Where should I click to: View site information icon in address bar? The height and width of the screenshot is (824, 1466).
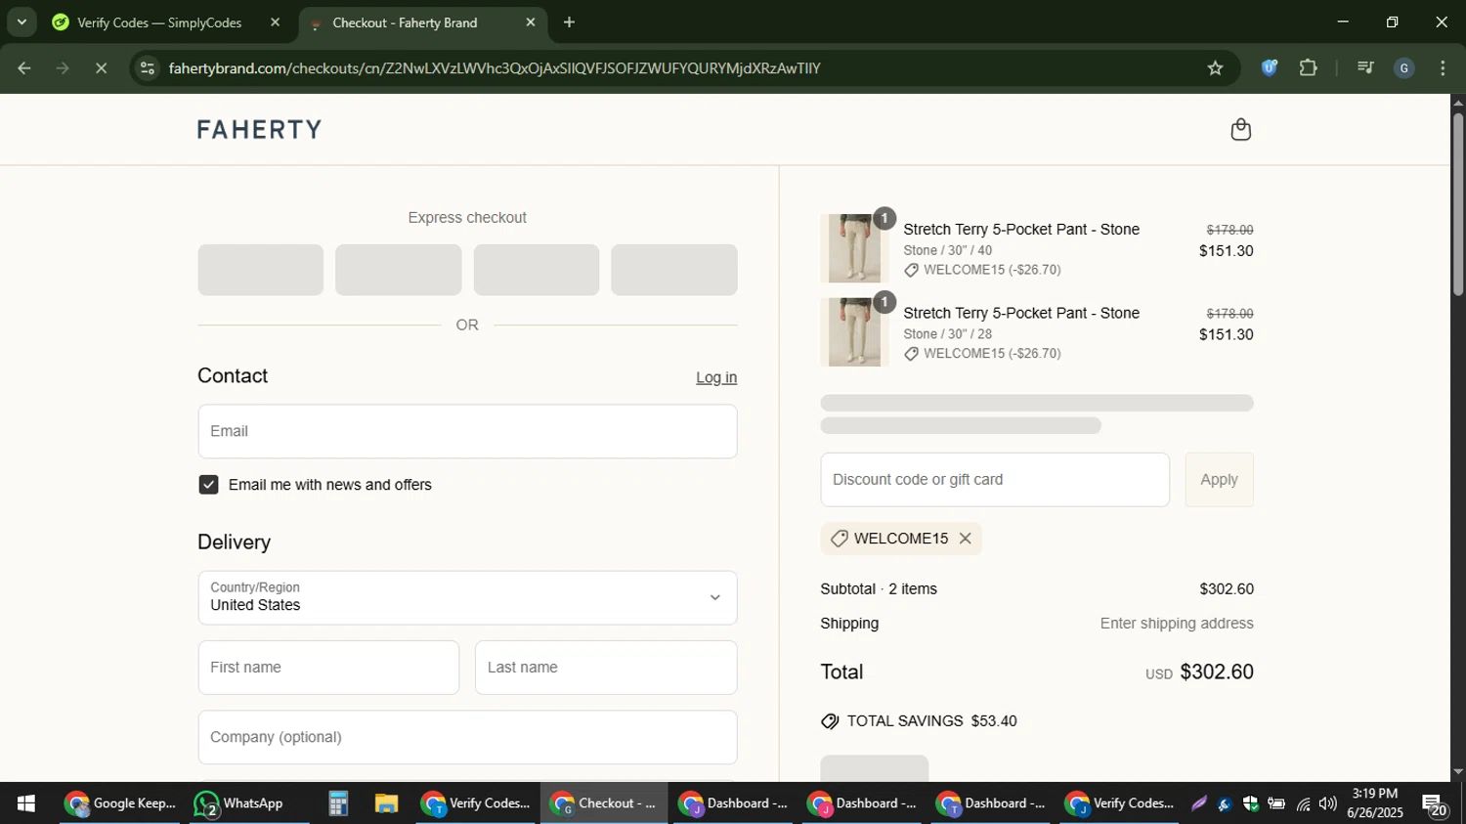(x=148, y=68)
